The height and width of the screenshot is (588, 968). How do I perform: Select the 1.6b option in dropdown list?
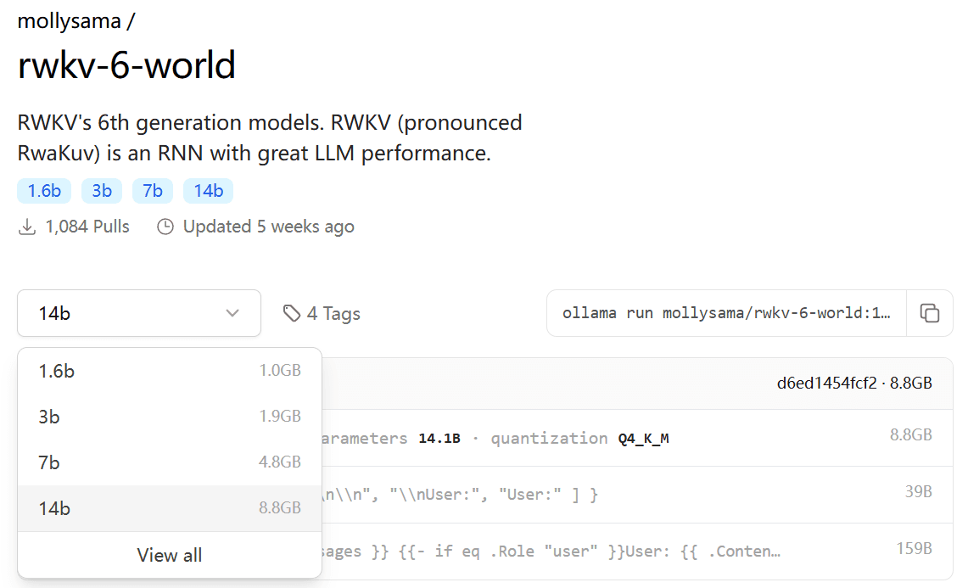point(170,371)
